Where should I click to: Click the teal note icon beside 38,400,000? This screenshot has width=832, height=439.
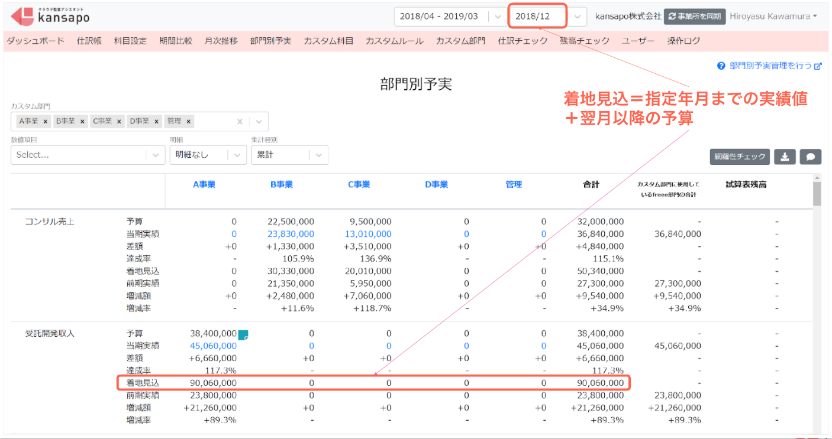[243, 334]
